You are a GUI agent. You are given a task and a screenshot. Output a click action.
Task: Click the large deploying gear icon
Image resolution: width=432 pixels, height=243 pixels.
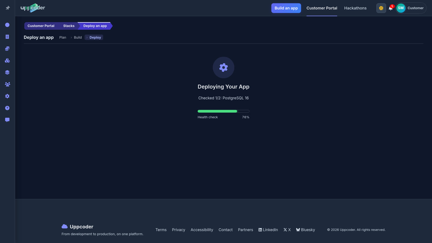[224, 67]
